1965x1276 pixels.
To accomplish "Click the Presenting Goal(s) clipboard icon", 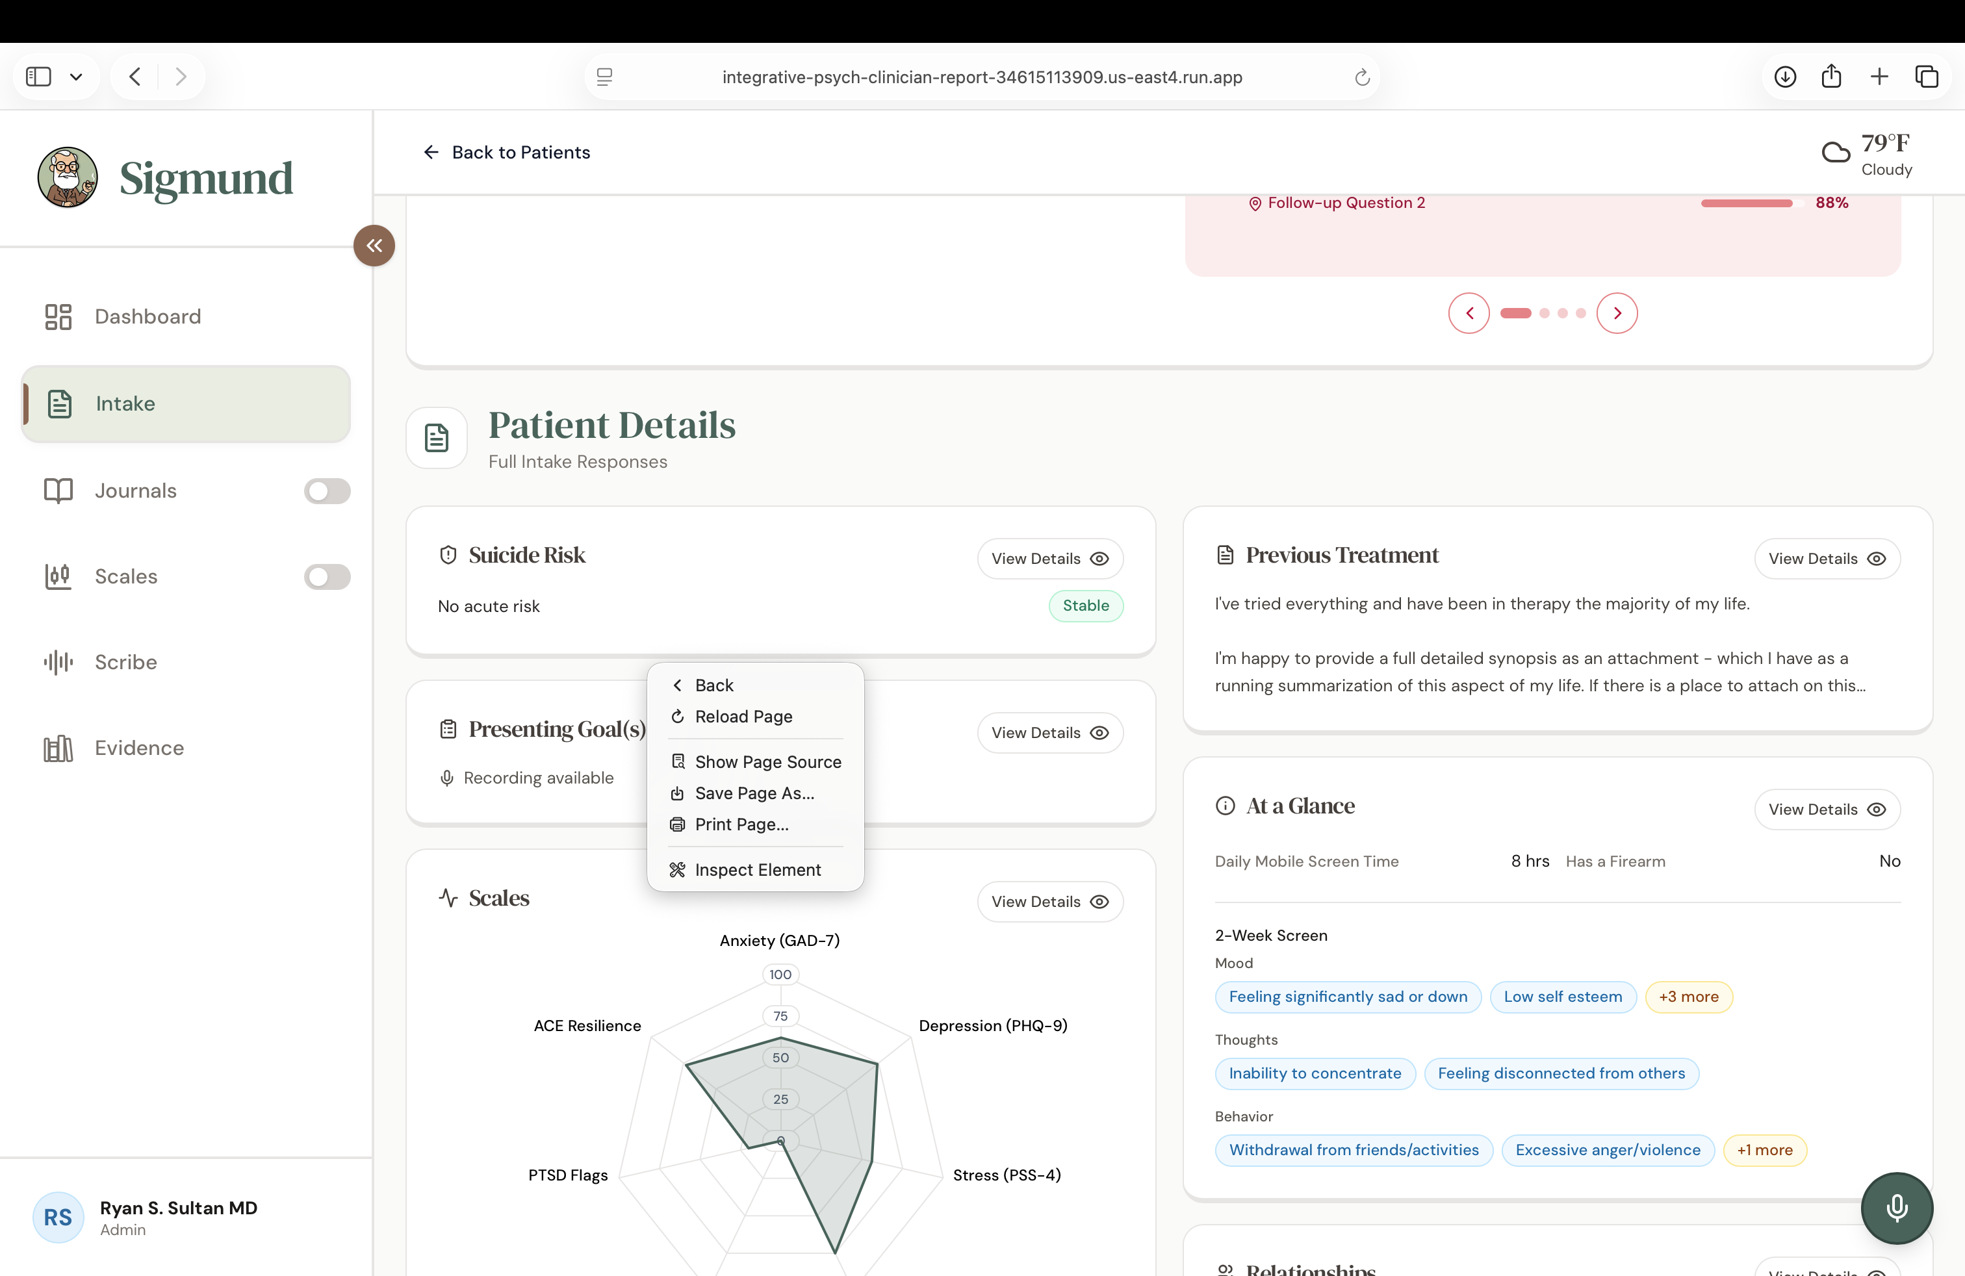I will tap(448, 730).
